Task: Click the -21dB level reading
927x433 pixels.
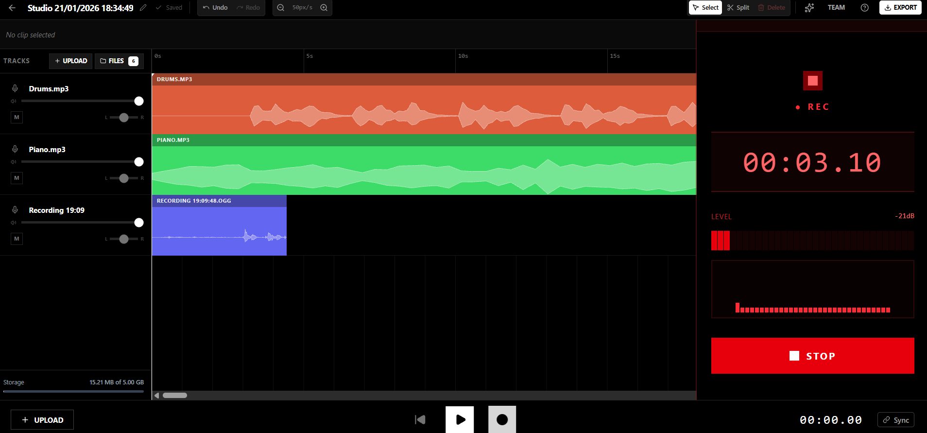Action: pyautogui.click(x=905, y=216)
